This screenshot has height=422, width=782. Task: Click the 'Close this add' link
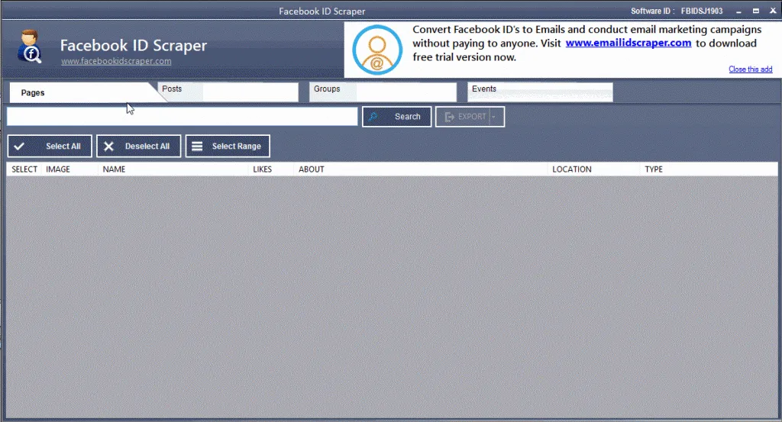[751, 69]
